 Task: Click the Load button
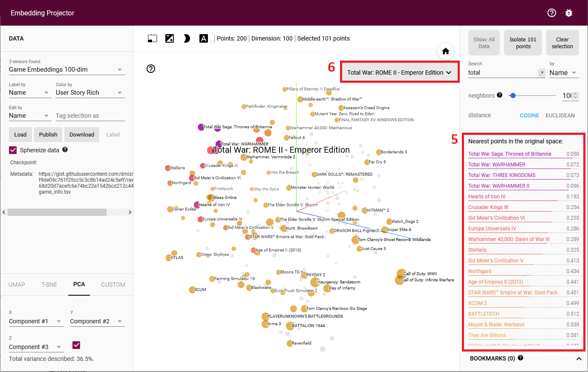pos(20,134)
